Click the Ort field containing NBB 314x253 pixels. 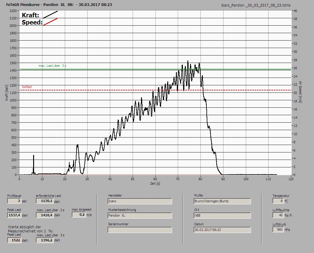[x=222, y=216]
